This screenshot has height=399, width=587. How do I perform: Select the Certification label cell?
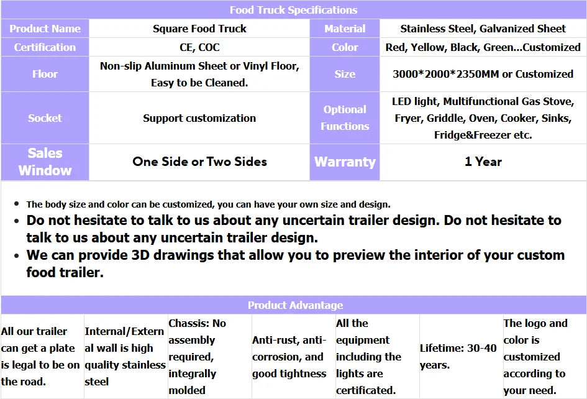[x=44, y=47]
